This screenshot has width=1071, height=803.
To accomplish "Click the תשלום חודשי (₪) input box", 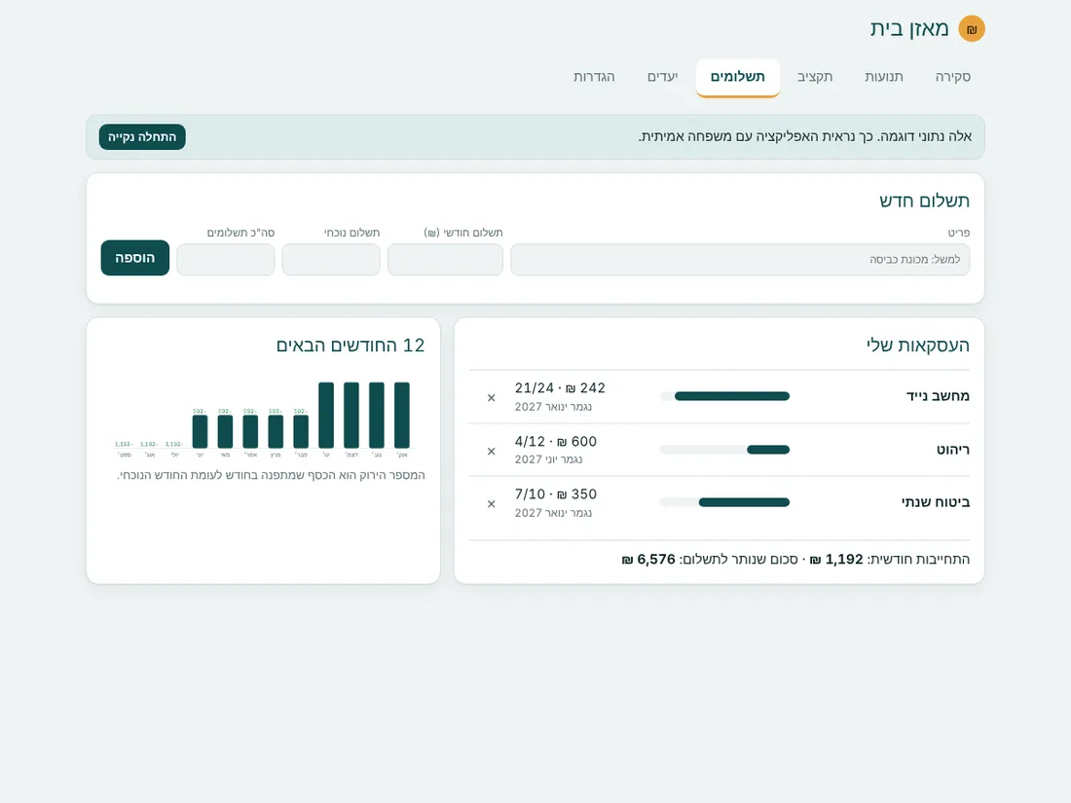I will pyautogui.click(x=445, y=260).
